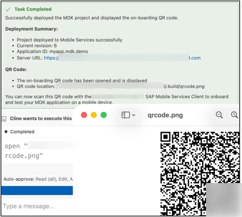Focus the Type a message input field
This screenshot has width=242, height=217.
click(x=37, y=206)
